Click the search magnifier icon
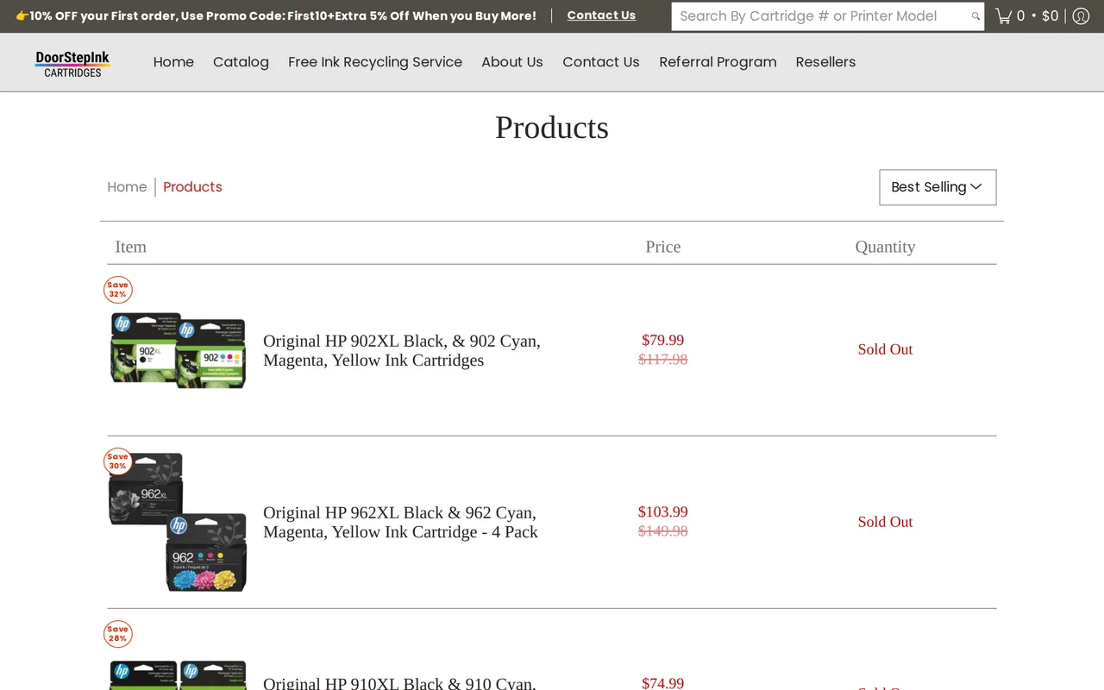Viewport: 1104px width, 690px height. tap(975, 16)
